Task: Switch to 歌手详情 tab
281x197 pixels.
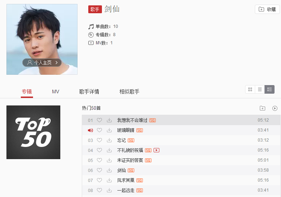Action: [89, 92]
